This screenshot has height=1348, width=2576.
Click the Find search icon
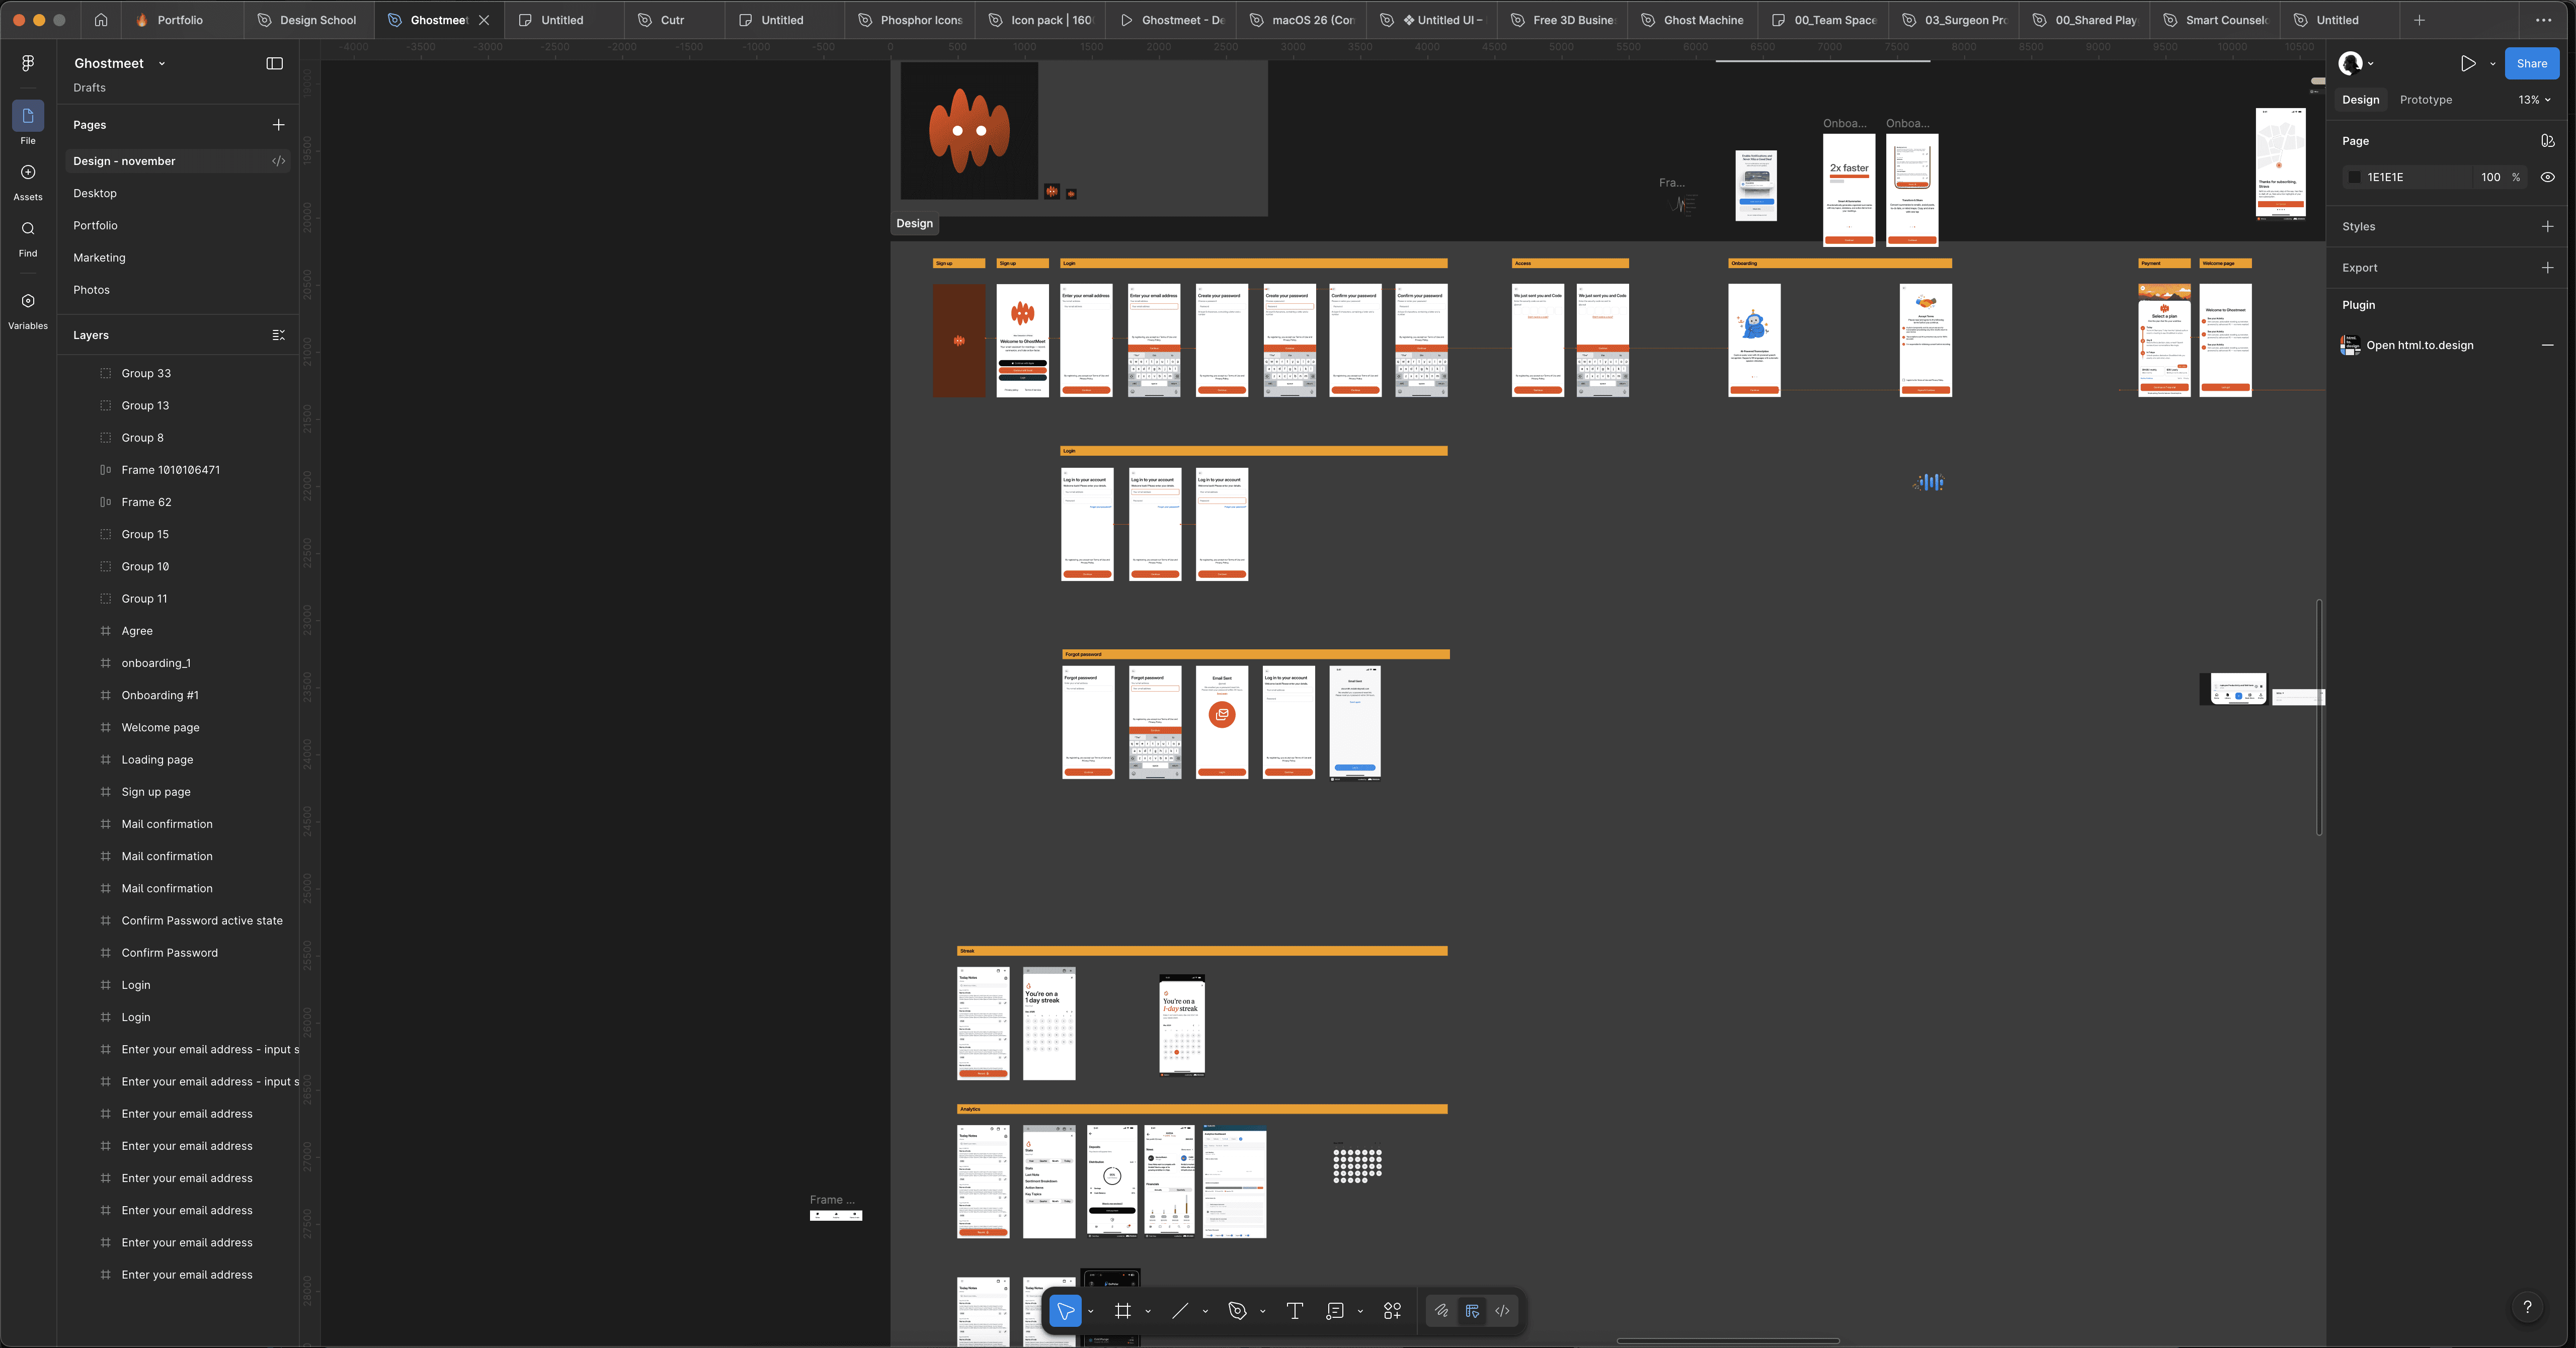(28, 229)
